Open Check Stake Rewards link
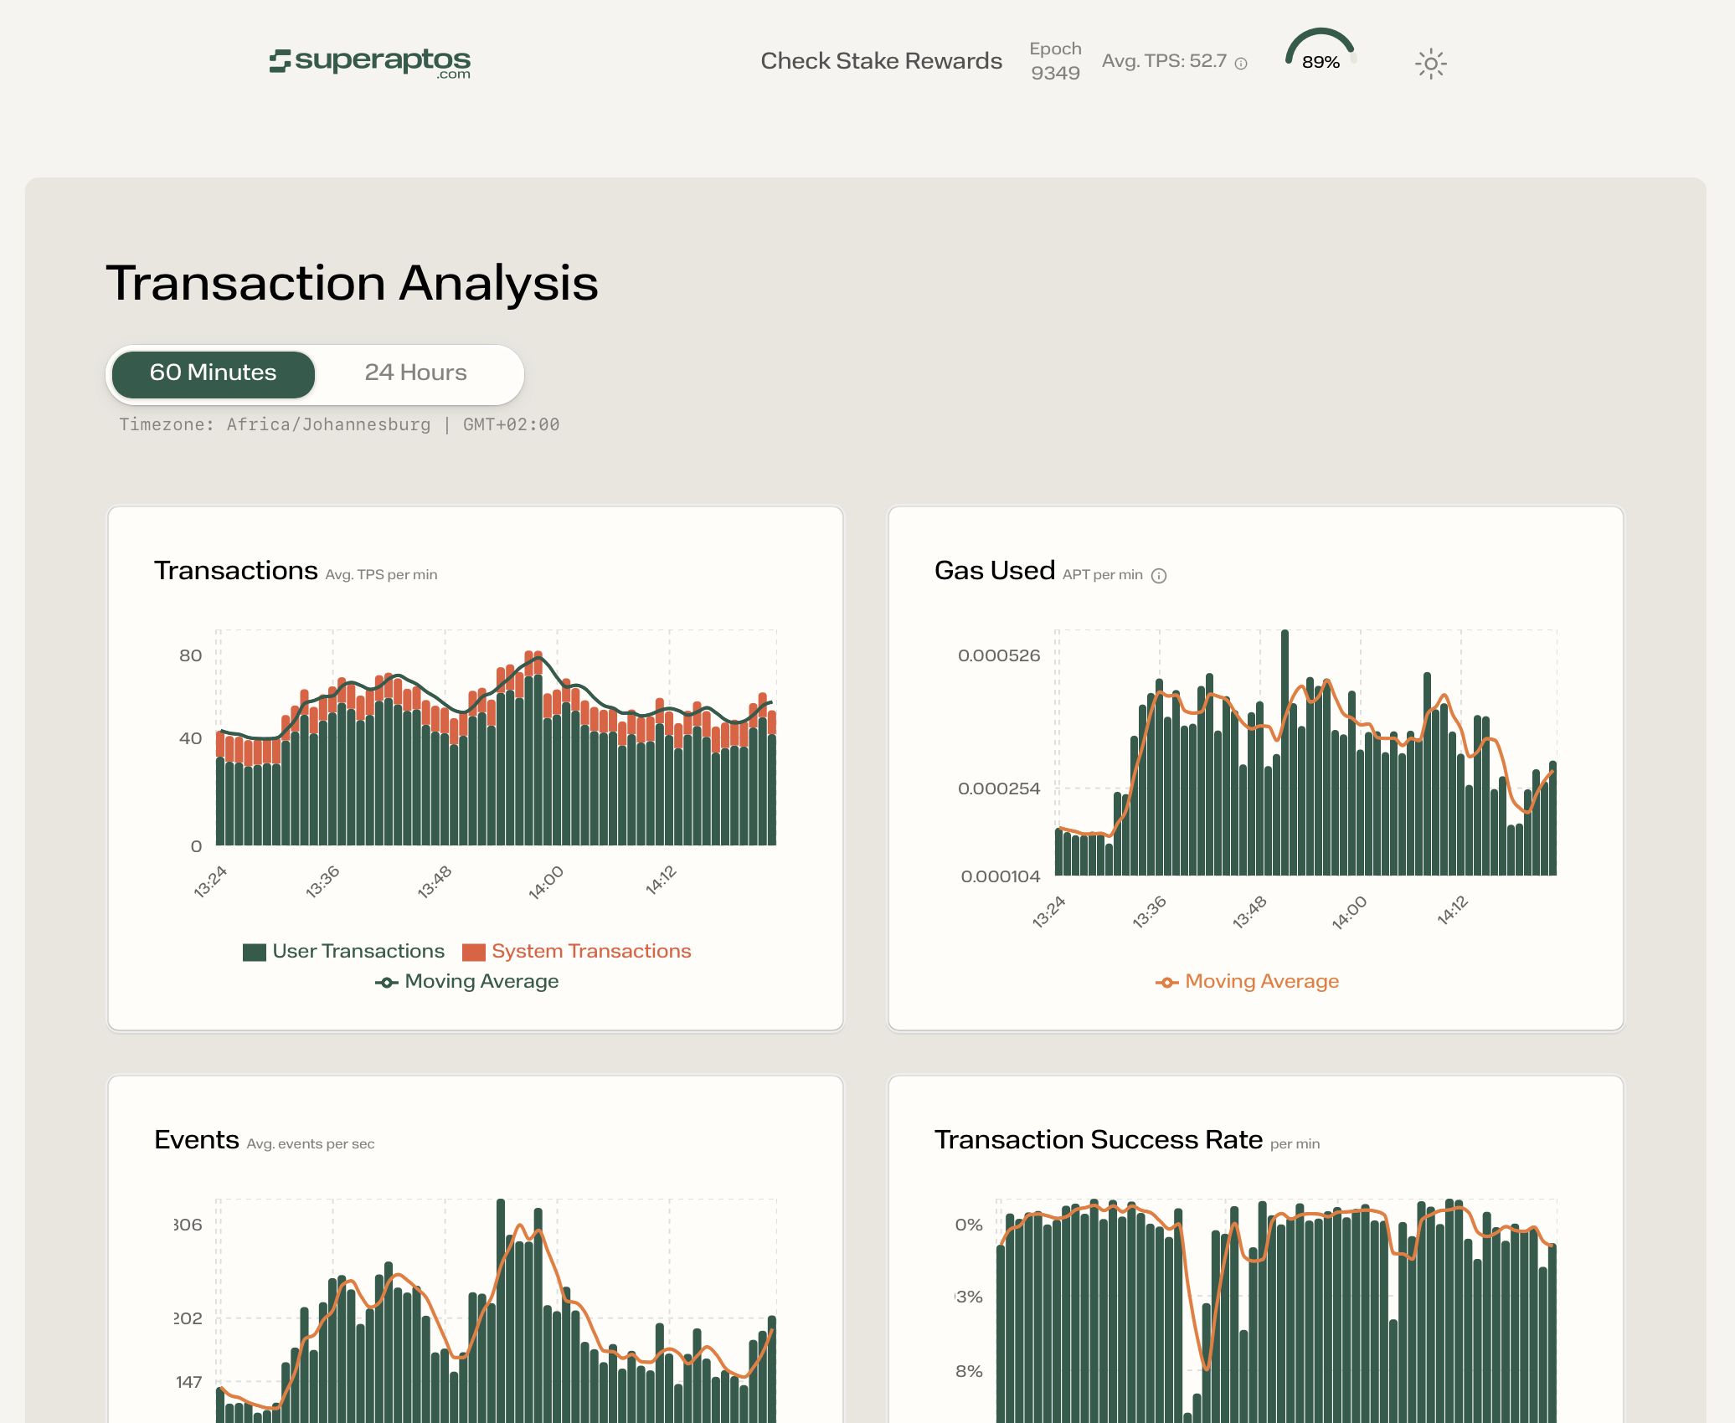1735x1423 pixels. click(x=881, y=61)
